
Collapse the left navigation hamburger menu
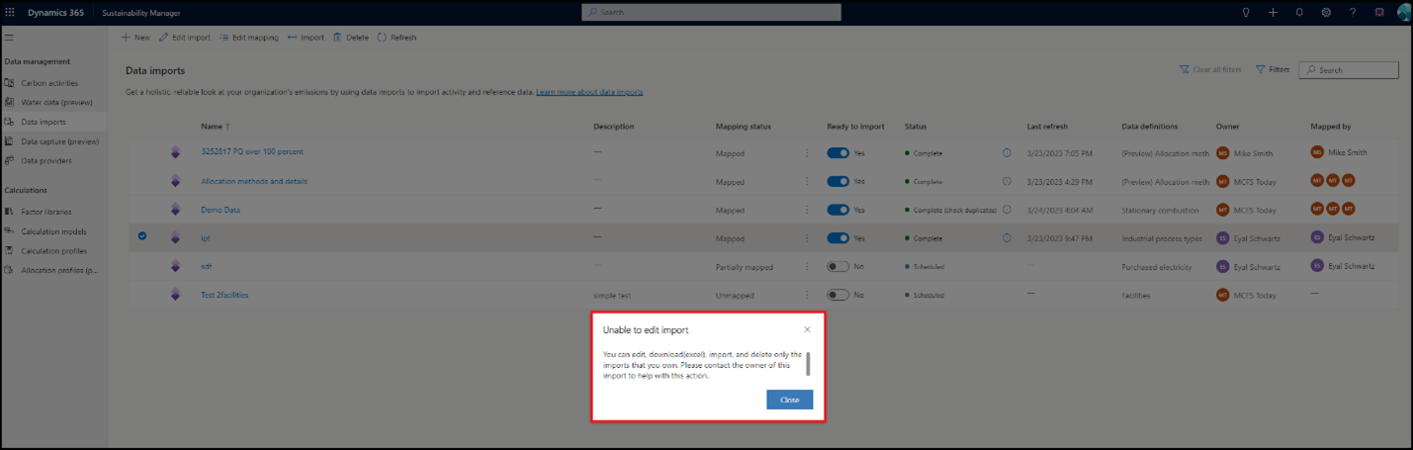coord(9,38)
